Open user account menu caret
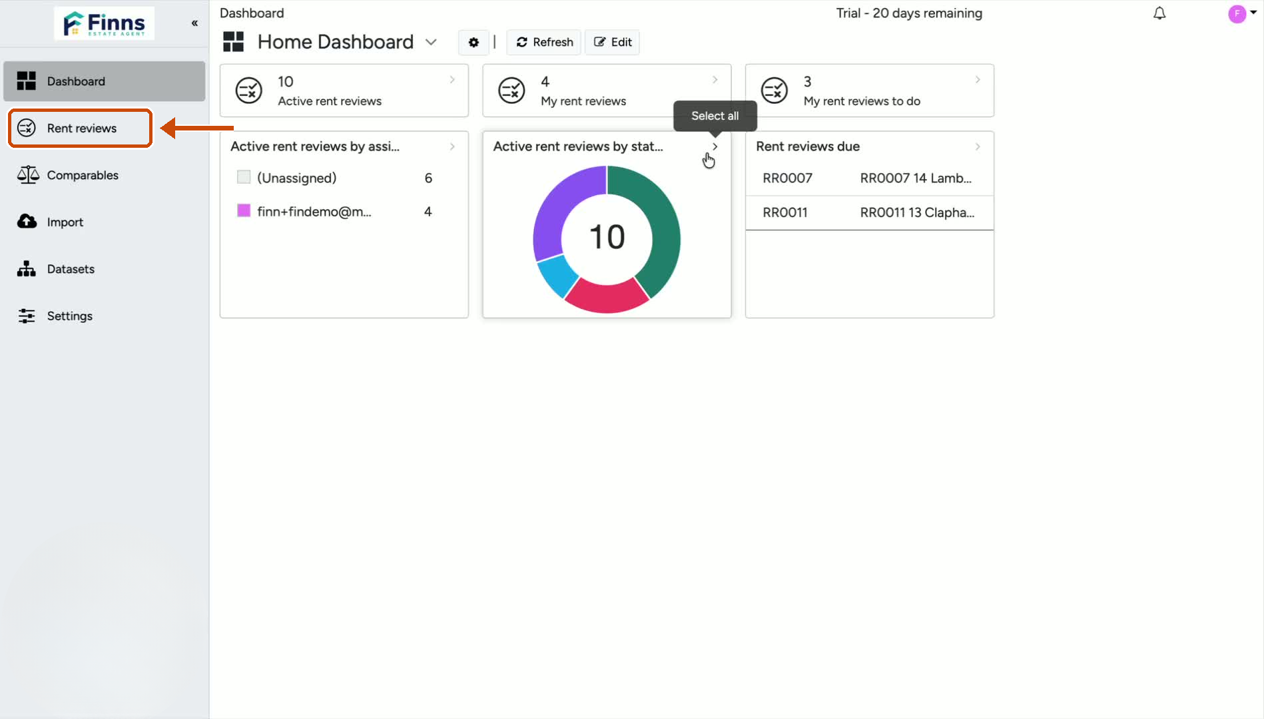 tap(1253, 12)
